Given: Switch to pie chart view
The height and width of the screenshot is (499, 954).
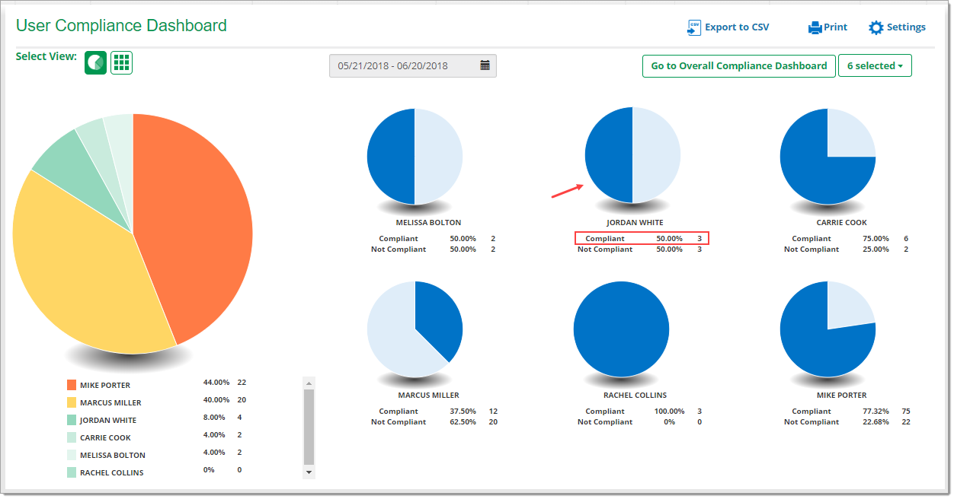Looking at the screenshot, I should 95,62.
